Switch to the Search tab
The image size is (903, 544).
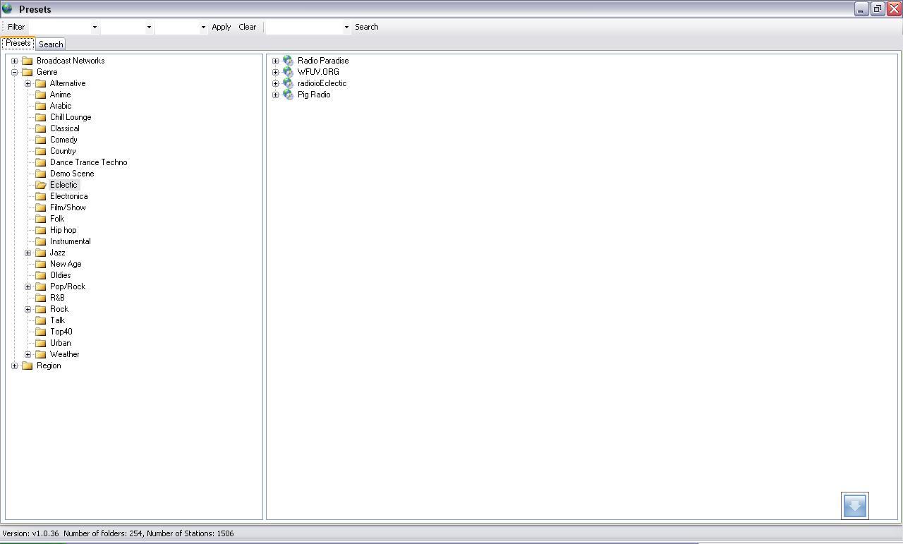click(x=50, y=44)
